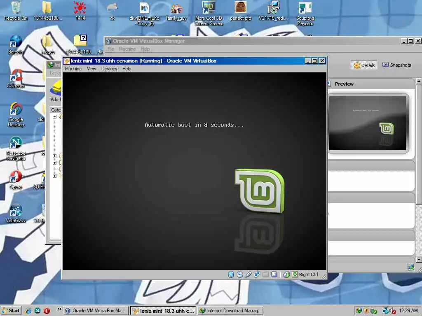This screenshot has height=316, width=422.
Task: Click the green checkmark tray icon
Action: [x=373, y=311]
